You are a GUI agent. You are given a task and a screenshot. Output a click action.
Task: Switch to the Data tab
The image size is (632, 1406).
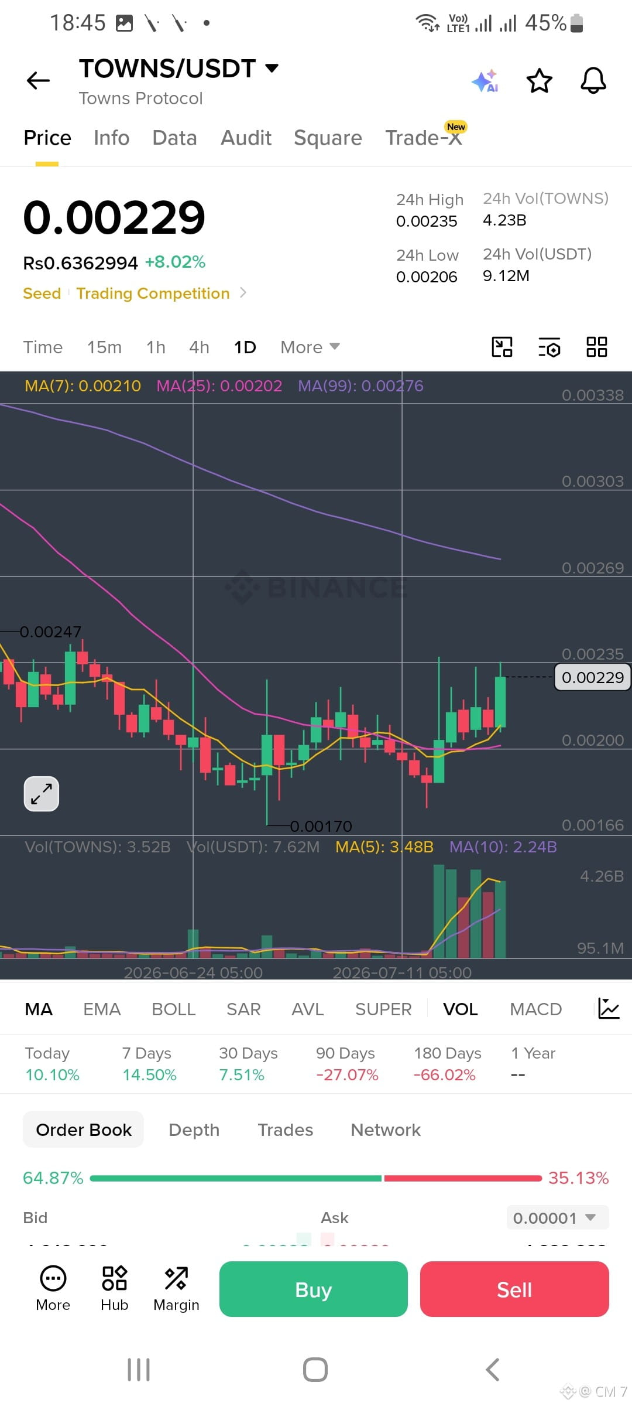(174, 138)
